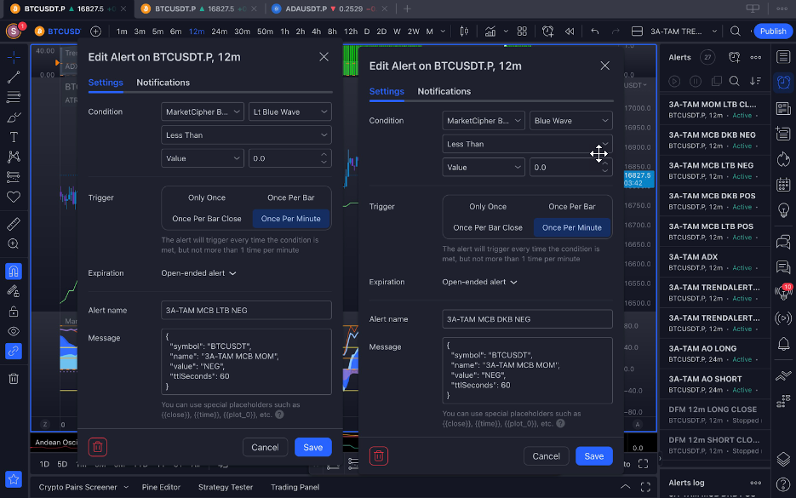This screenshot has height=498, width=796.
Task: Toggle the magnet mode icon
Action: pos(14,271)
